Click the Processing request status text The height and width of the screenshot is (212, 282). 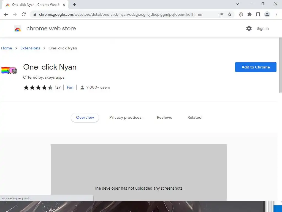16,198
